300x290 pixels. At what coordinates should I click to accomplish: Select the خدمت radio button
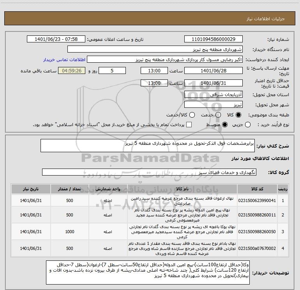[x=218, y=115]
